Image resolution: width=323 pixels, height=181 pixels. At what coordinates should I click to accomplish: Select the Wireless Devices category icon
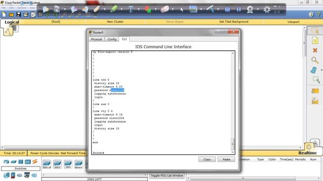pos(28,162)
